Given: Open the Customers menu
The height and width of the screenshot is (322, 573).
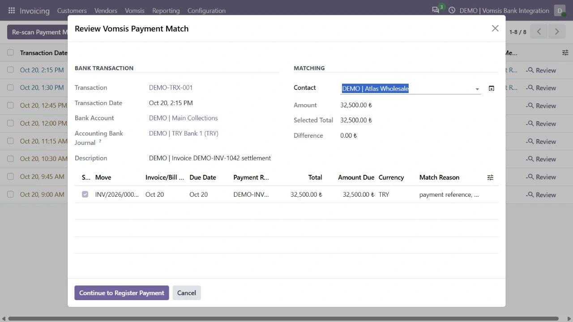Looking at the screenshot, I should (x=72, y=10).
